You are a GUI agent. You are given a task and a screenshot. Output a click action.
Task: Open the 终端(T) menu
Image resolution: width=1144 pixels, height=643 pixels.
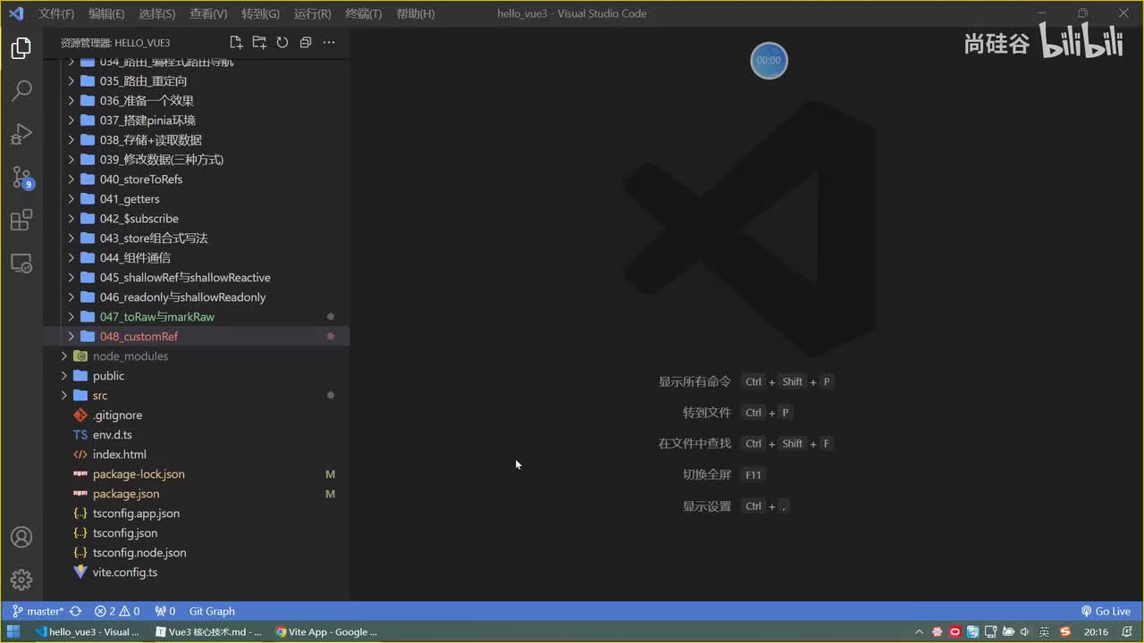click(x=363, y=13)
